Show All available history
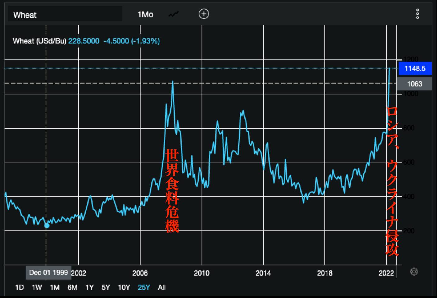437x298 pixels. (162, 287)
